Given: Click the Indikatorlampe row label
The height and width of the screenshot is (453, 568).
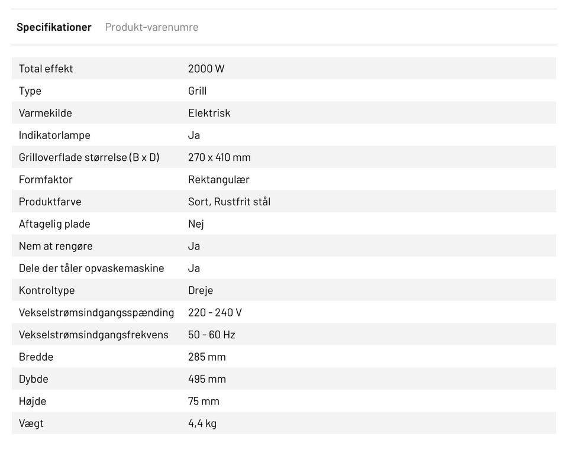Looking at the screenshot, I should click(54, 135).
